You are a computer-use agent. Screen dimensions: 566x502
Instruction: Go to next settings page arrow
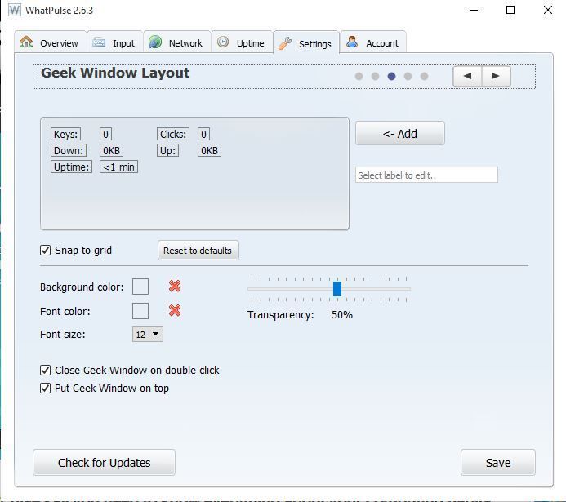(x=496, y=76)
